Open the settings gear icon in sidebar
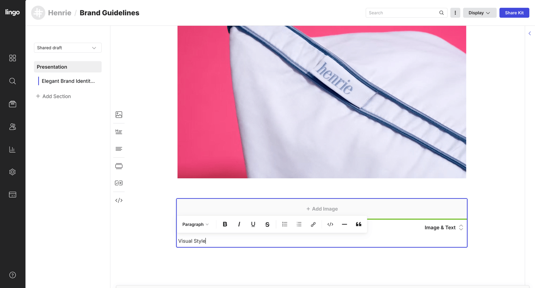The image size is (535, 288). 12,172
